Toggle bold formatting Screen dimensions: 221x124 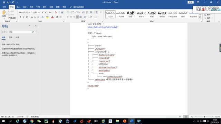(20, 17)
